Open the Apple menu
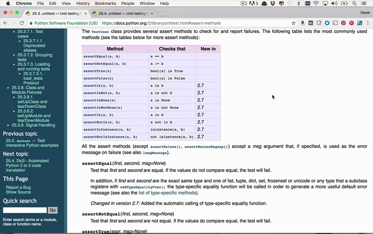 tap(8, 4)
